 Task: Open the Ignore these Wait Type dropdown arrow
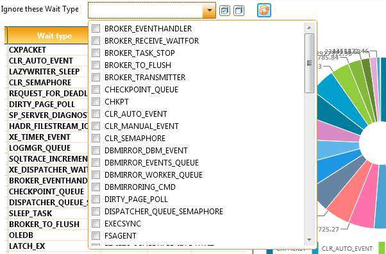(209, 10)
